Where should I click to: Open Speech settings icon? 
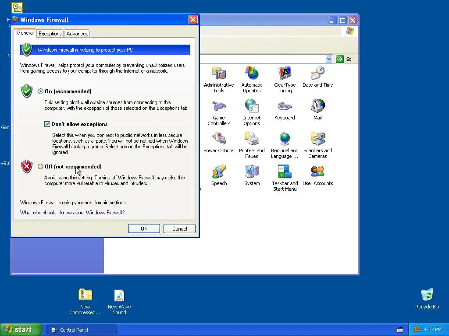219,175
